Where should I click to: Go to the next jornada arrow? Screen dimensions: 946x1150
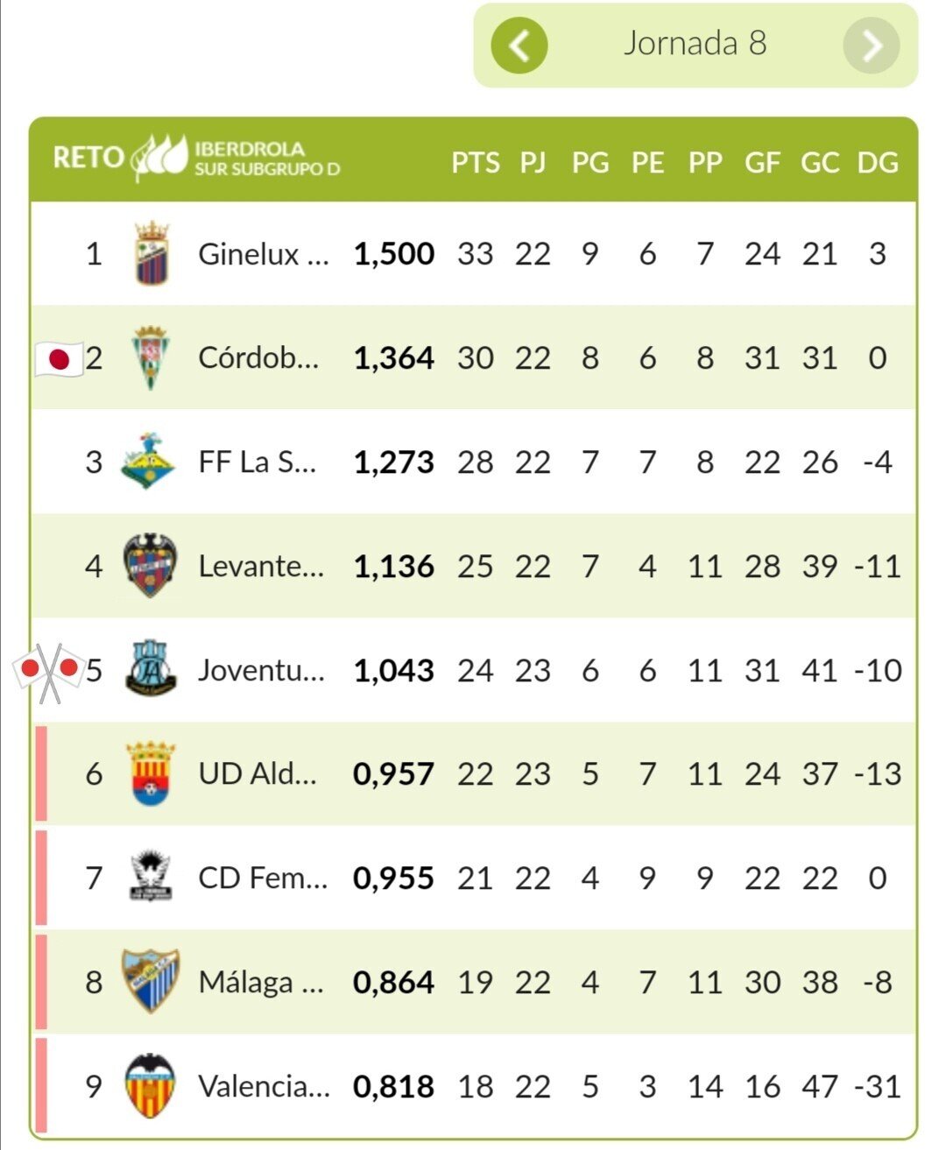click(872, 45)
